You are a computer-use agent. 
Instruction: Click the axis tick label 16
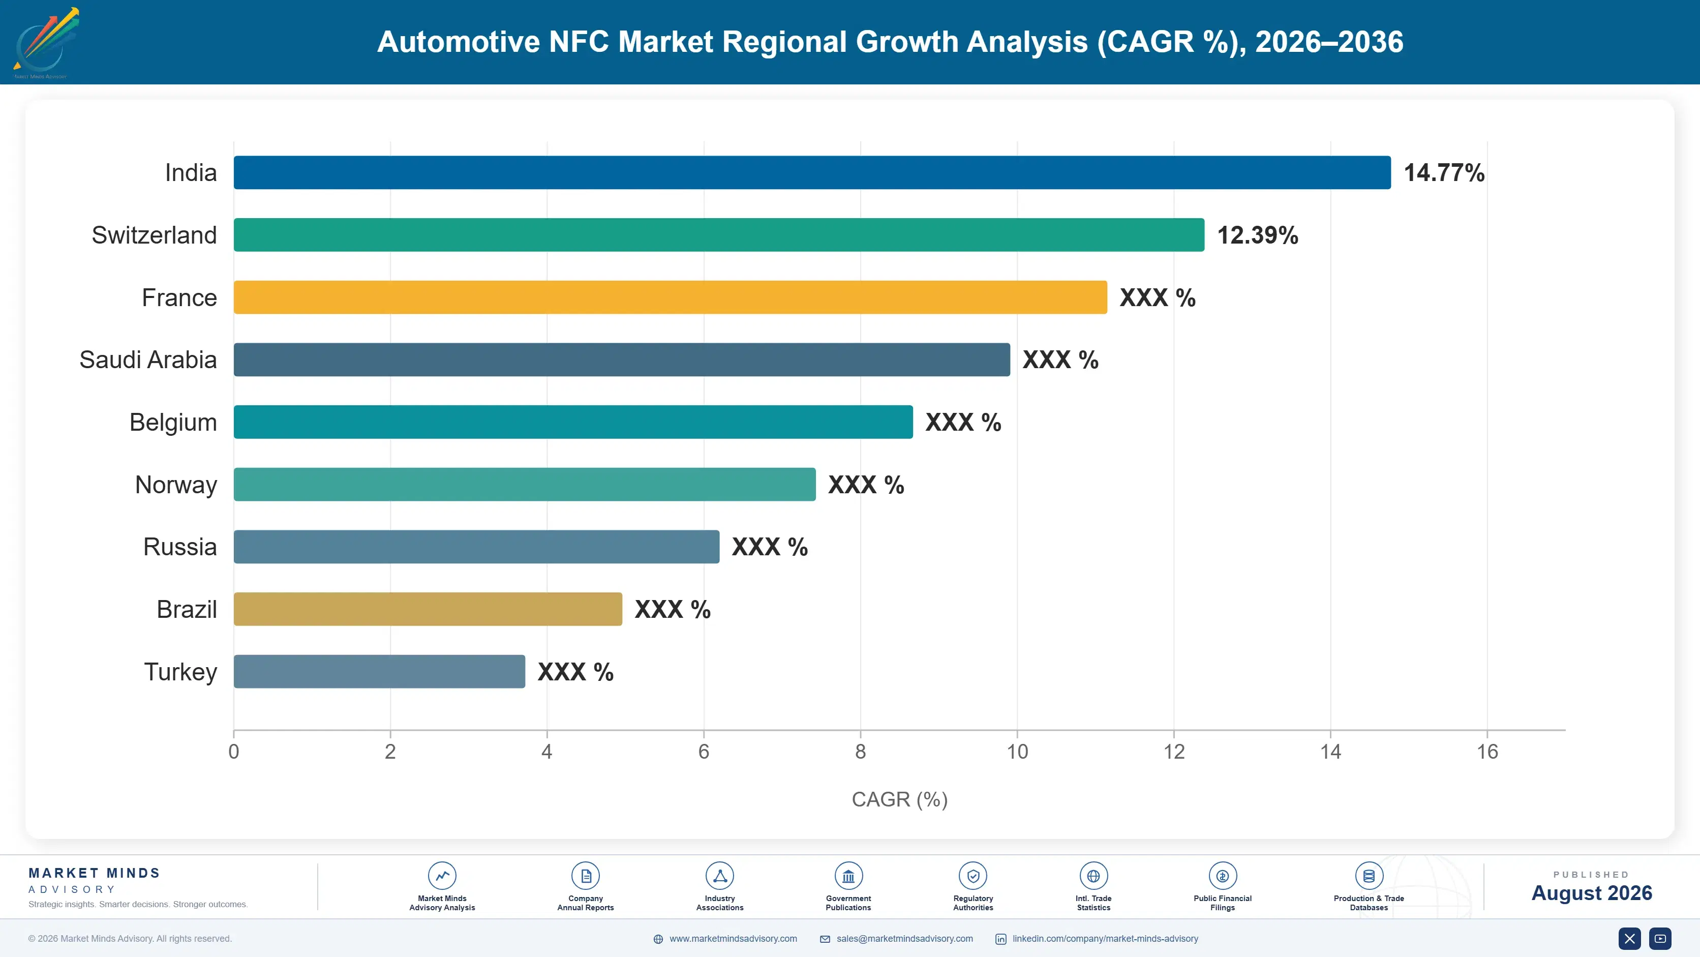(x=1487, y=752)
